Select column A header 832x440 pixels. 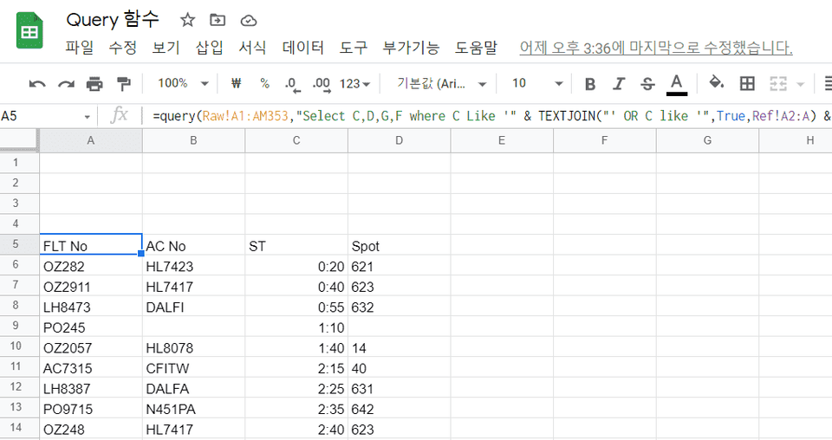91,140
